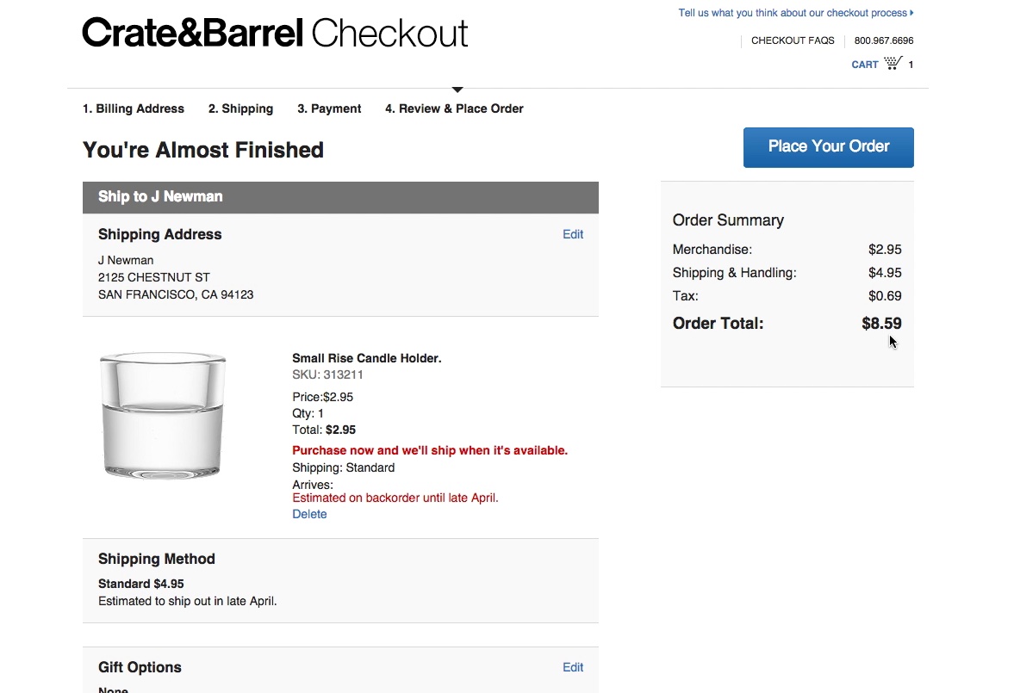Click the cart item count indicator

point(911,64)
